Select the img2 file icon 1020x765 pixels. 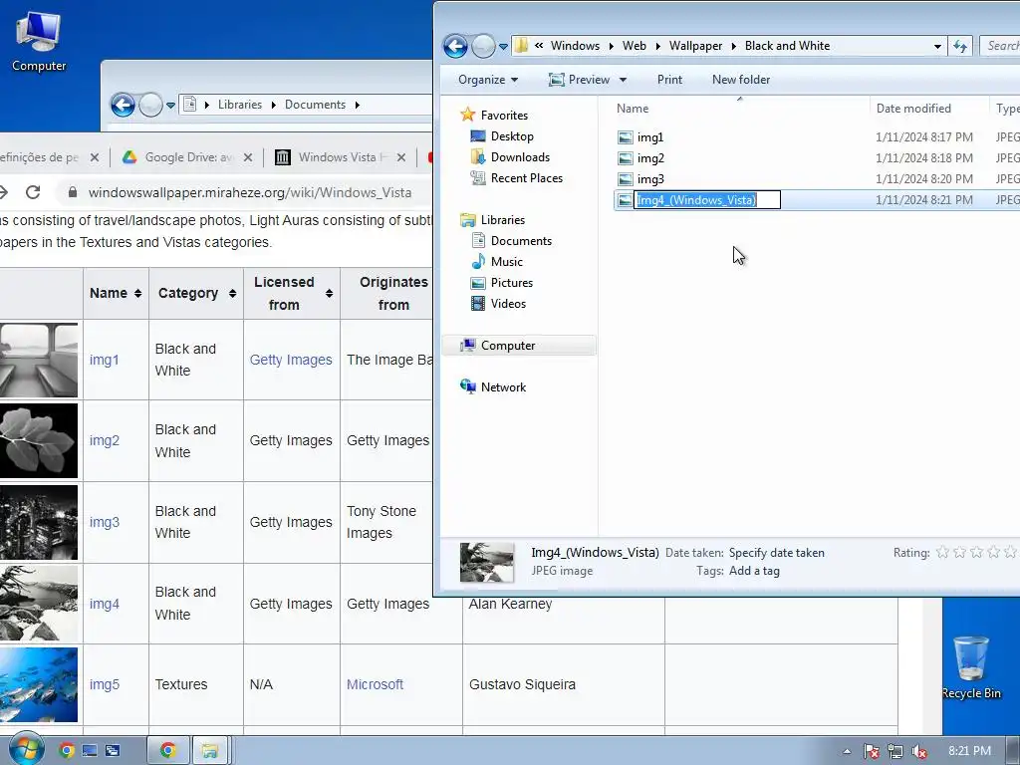(626, 158)
